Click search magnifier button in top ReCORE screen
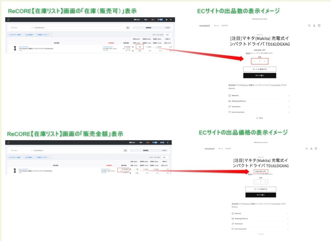 coord(128,28)
